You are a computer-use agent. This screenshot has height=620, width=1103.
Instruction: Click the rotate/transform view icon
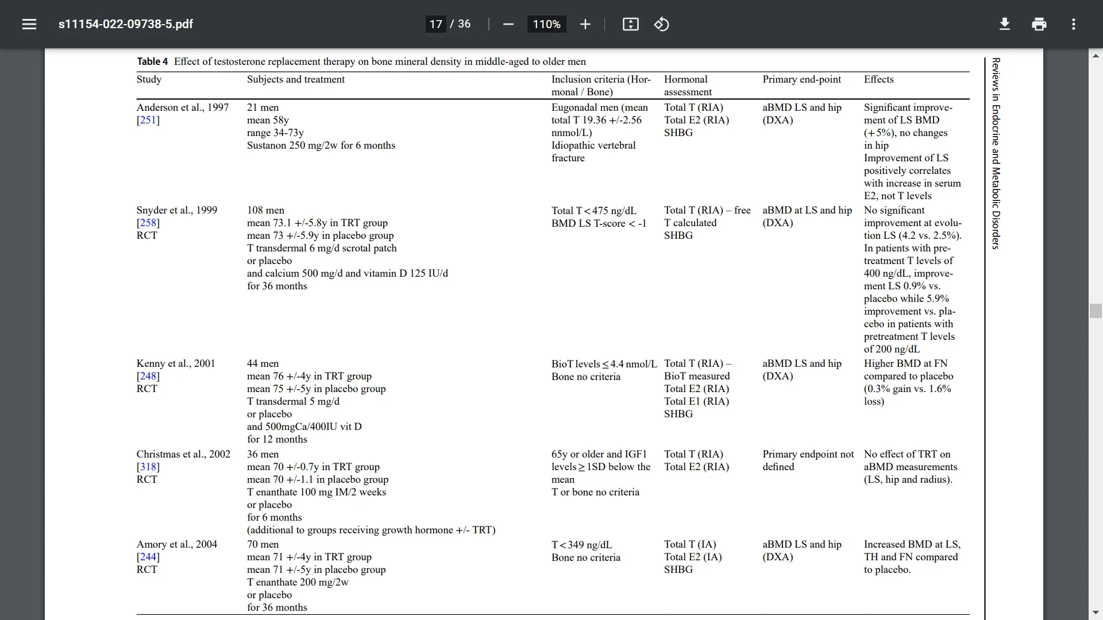coord(661,24)
